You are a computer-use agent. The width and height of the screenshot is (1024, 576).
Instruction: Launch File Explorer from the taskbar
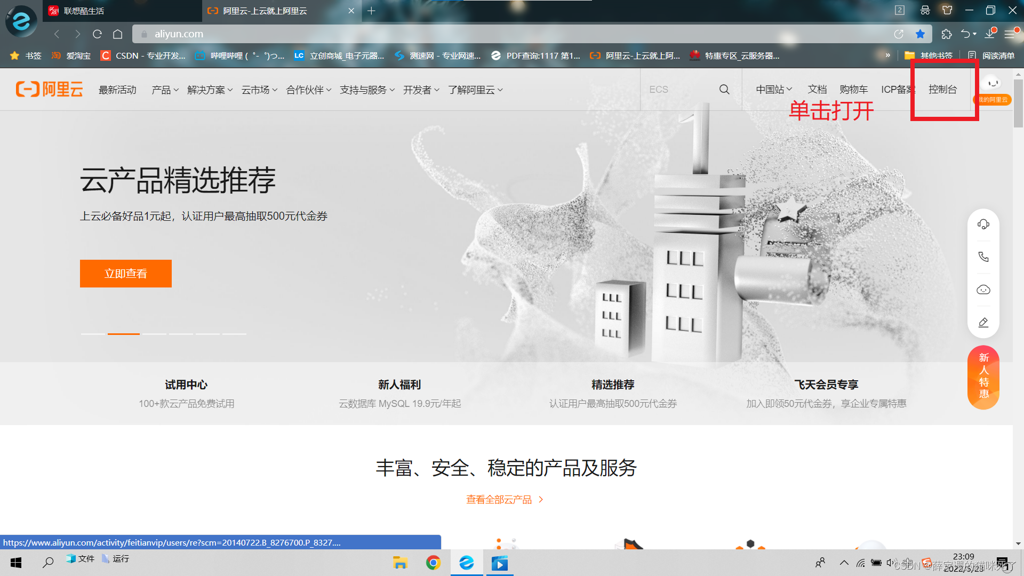click(400, 563)
